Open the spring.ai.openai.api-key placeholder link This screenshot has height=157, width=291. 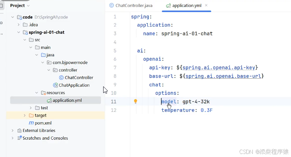[x=219, y=68]
